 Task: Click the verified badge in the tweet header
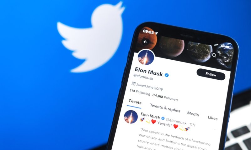pos(163,118)
